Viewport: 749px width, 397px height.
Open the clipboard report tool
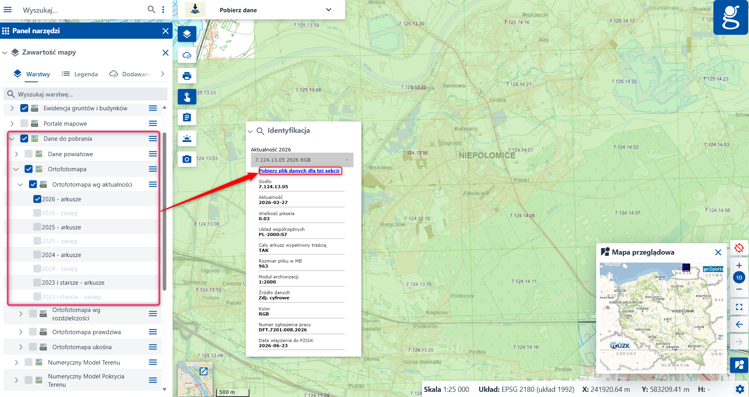click(187, 117)
